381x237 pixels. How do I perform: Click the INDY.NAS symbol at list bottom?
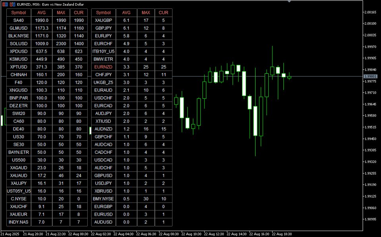pos(18,222)
